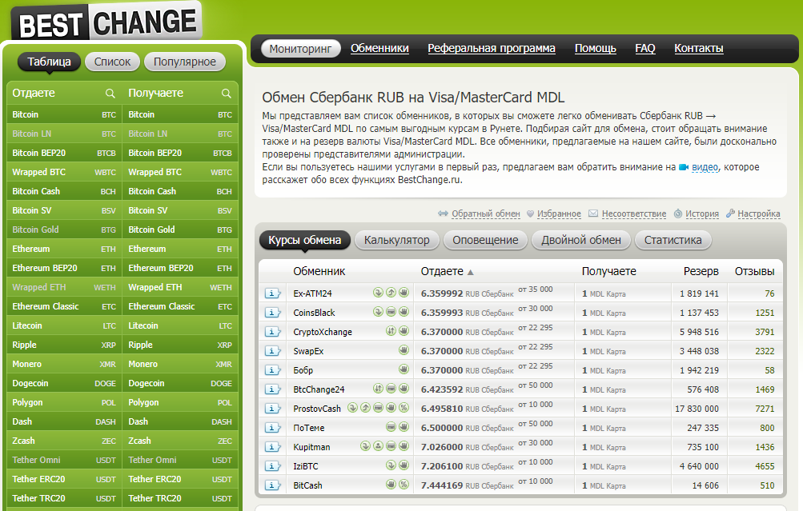Screen dimensions: 803x511
Task: Click search icon in Получаете column header
Action: [227, 93]
